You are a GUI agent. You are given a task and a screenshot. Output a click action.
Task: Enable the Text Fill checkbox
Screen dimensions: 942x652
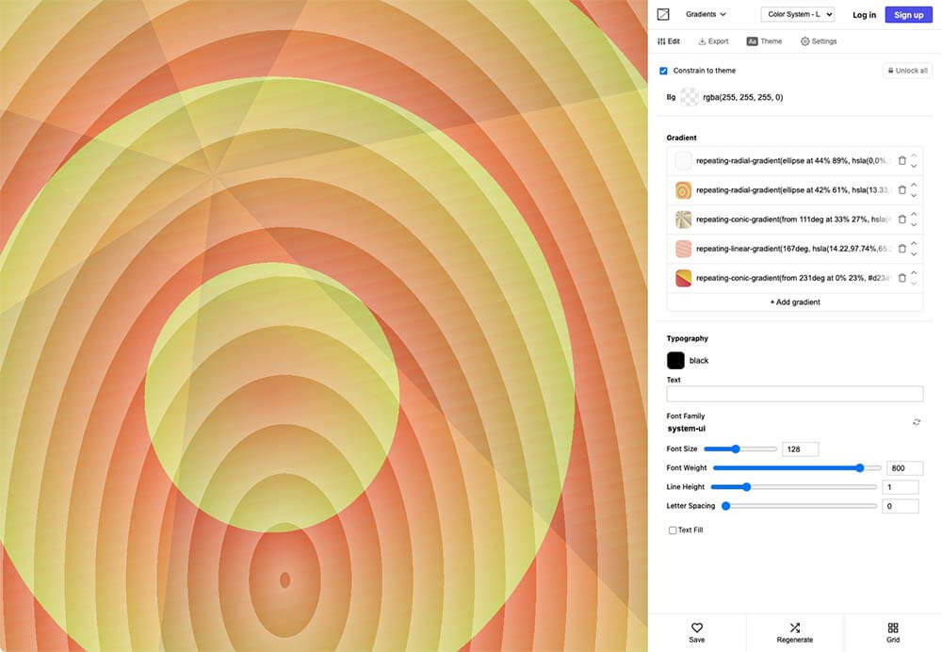[x=673, y=530]
